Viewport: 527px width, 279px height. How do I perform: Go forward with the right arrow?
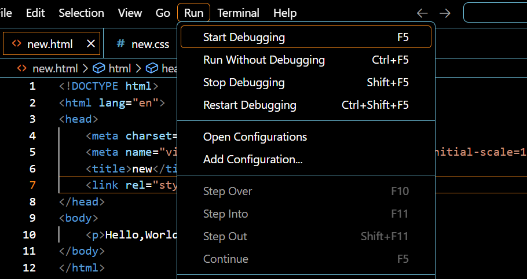point(445,13)
